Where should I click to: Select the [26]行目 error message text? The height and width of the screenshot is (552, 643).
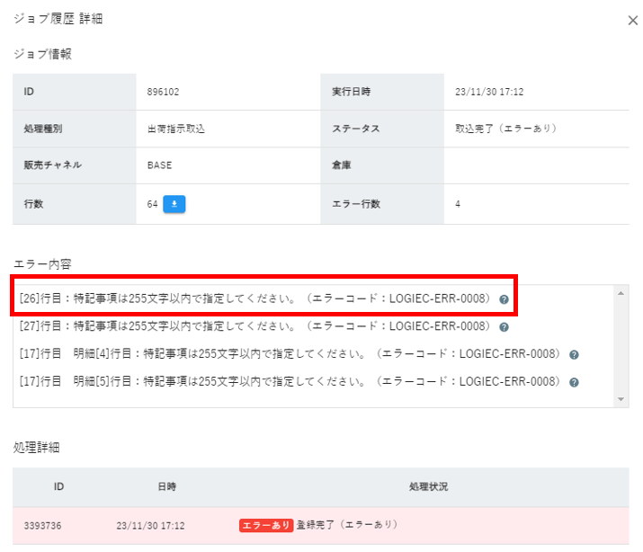click(x=255, y=299)
